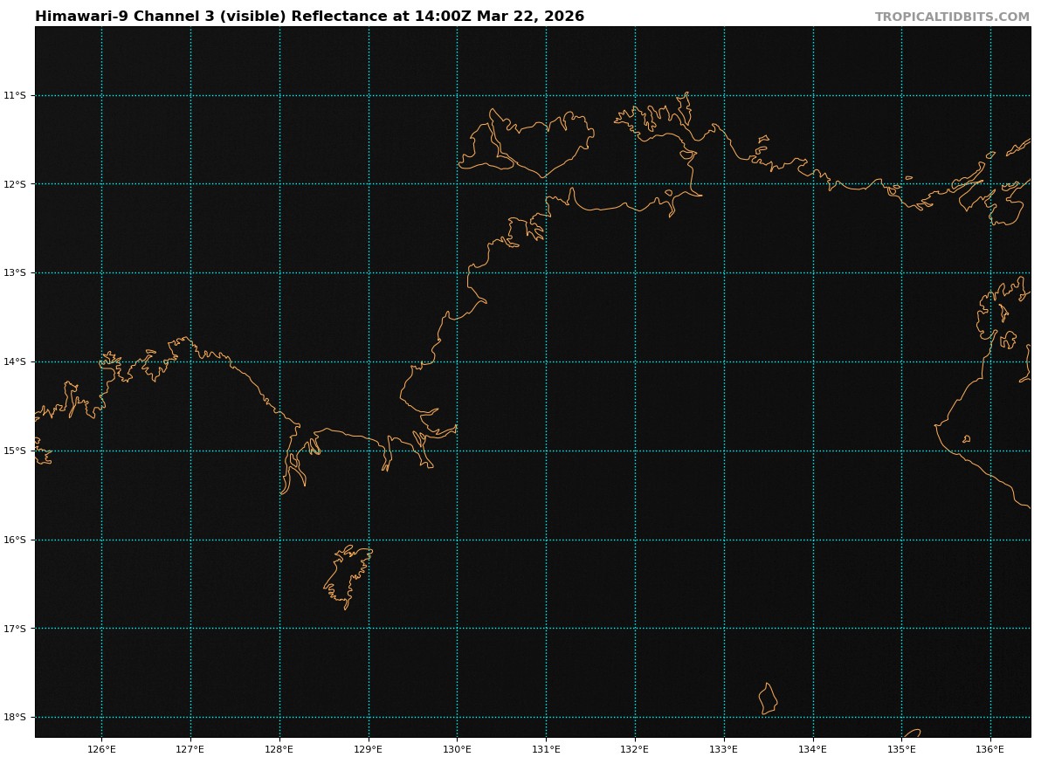The image size is (1048, 757).
Task: Click the 11°S latitude label
Action: pos(15,95)
